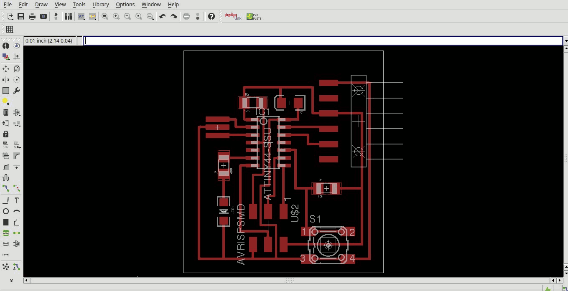Click the Zoom to fit icon

tap(105, 16)
